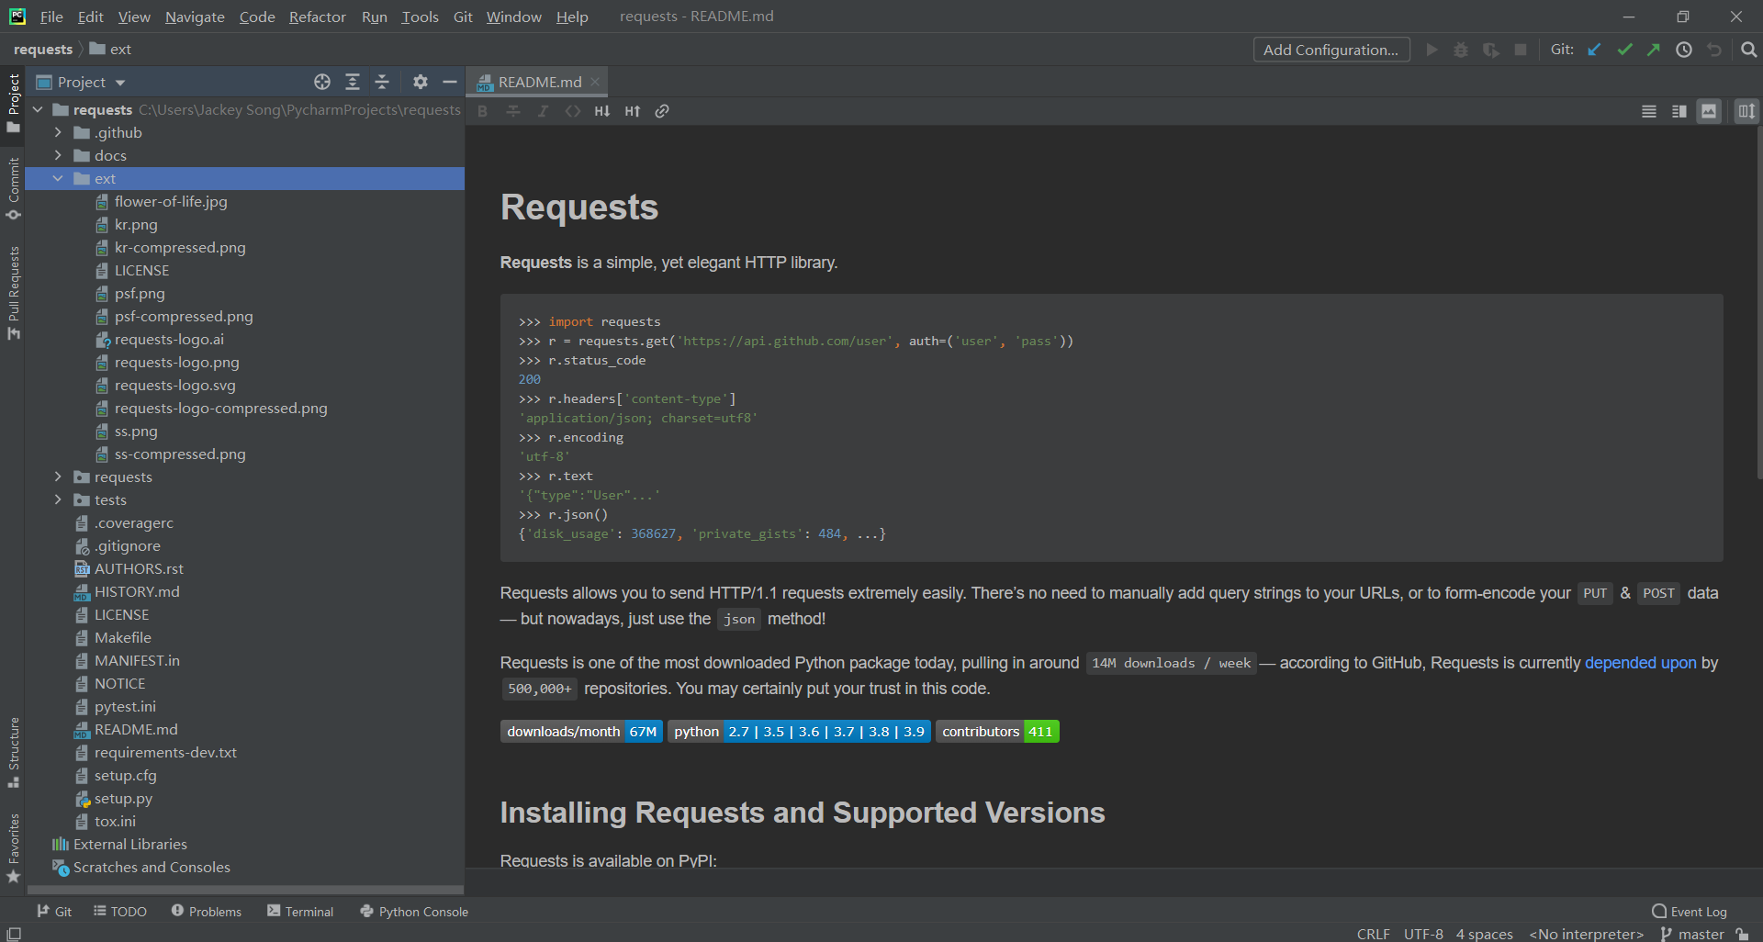Apply italic markdown formatting
The width and height of the screenshot is (1763, 942).
pyautogui.click(x=543, y=111)
